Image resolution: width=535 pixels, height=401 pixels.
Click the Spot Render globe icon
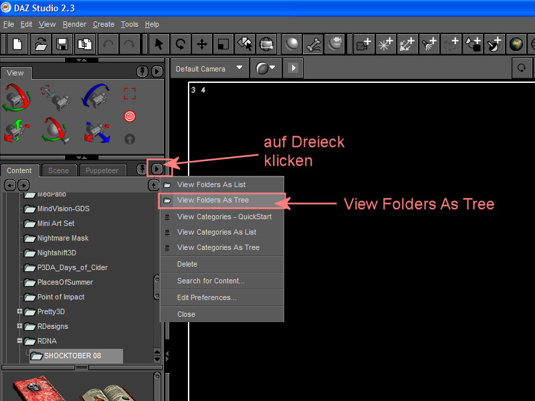coord(266,44)
